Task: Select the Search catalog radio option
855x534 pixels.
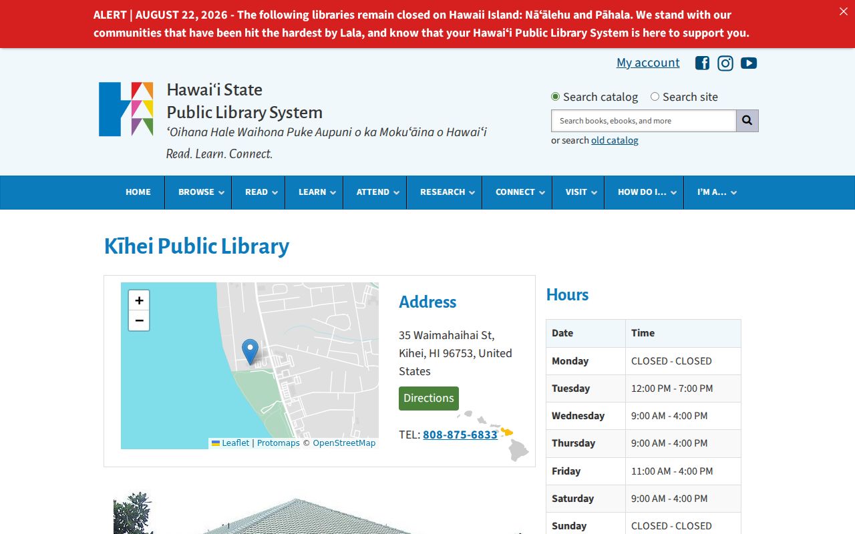Action: [x=555, y=97]
